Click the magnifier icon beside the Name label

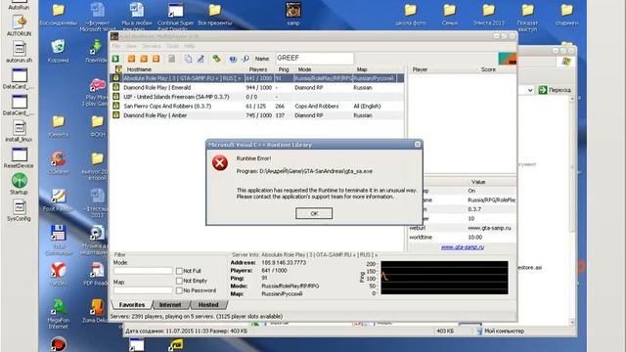coord(246,59)
